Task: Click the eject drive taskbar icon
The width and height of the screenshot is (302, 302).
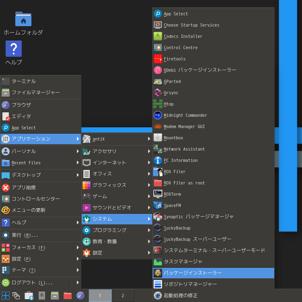Action: click(x=42, y=296)
